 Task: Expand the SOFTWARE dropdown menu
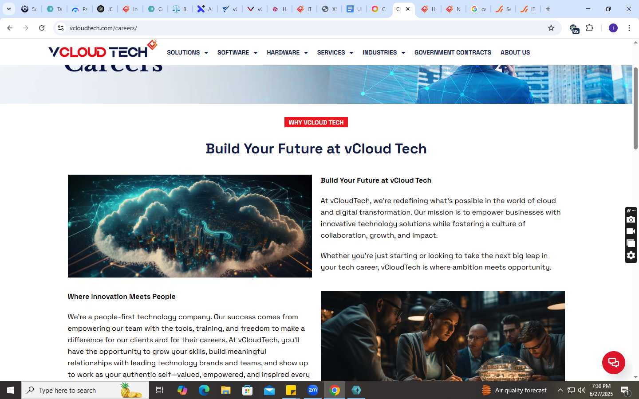point(237,52)
